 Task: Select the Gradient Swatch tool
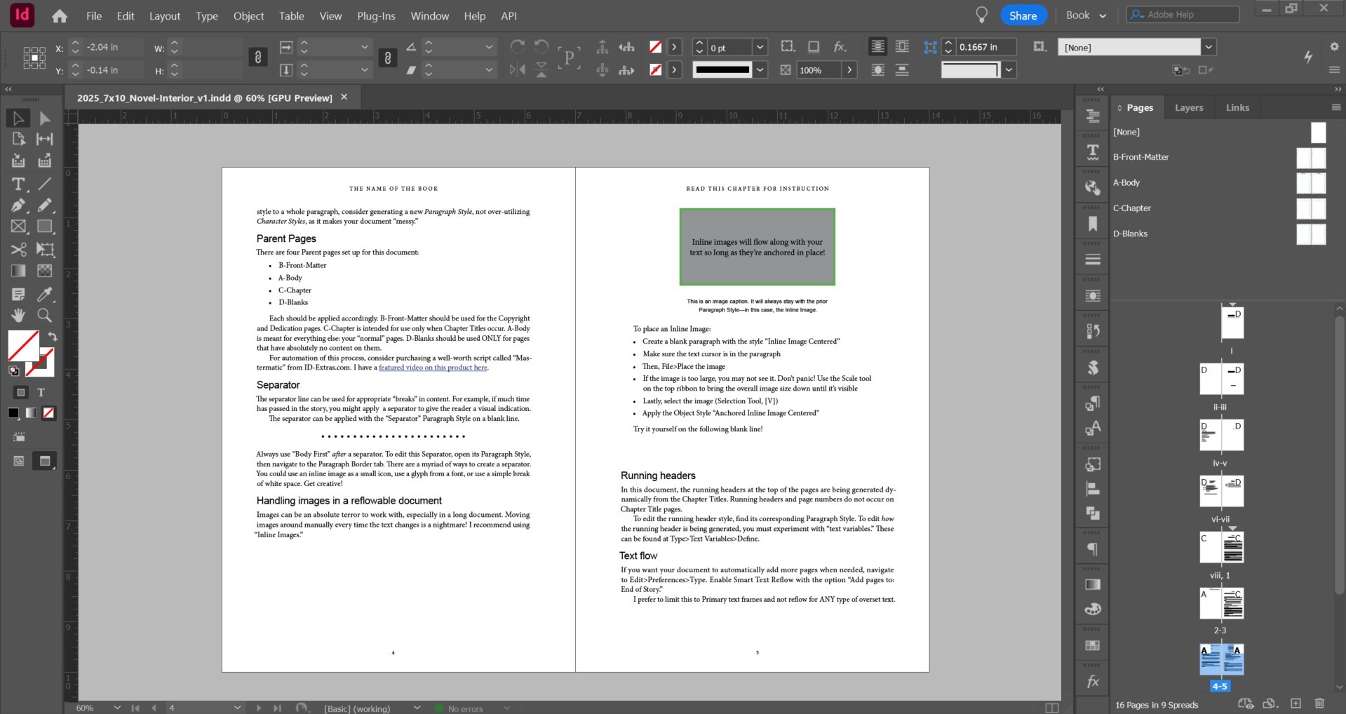click(18, 271)
